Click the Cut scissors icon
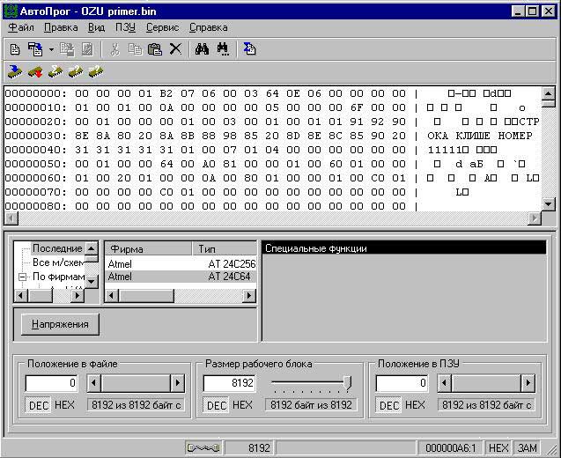The image size is (561, 458). [114, 49]
